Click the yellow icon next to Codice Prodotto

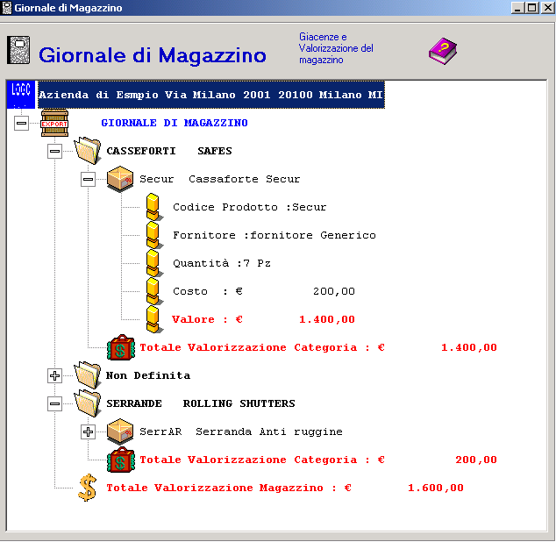153,207
